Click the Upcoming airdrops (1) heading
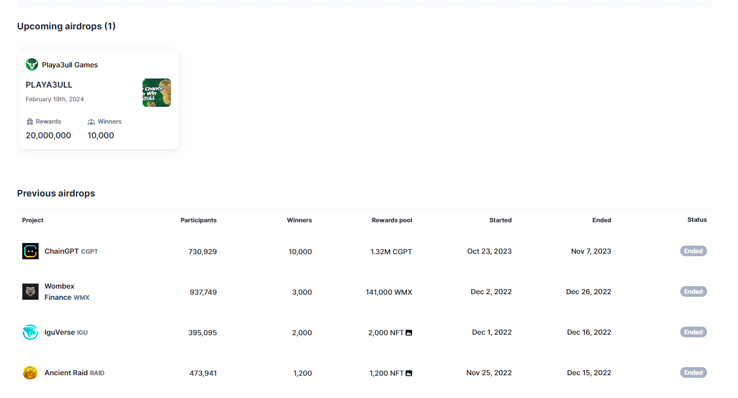The width and height of the screenshot is (738, 398). tap(66, 26)
